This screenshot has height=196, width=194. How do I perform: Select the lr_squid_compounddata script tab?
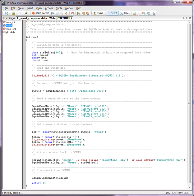[44, 18]
